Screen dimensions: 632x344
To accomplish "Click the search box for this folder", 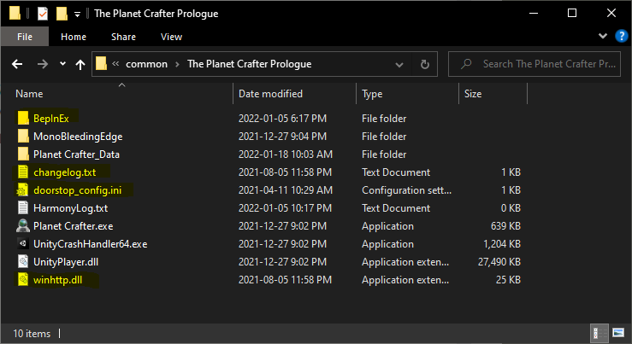I will (x=538, y=64).
